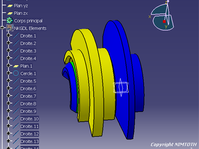Click the plane icon beside Plan.1
The width and height of the screenshot is (199, 149).
(16, 66)
